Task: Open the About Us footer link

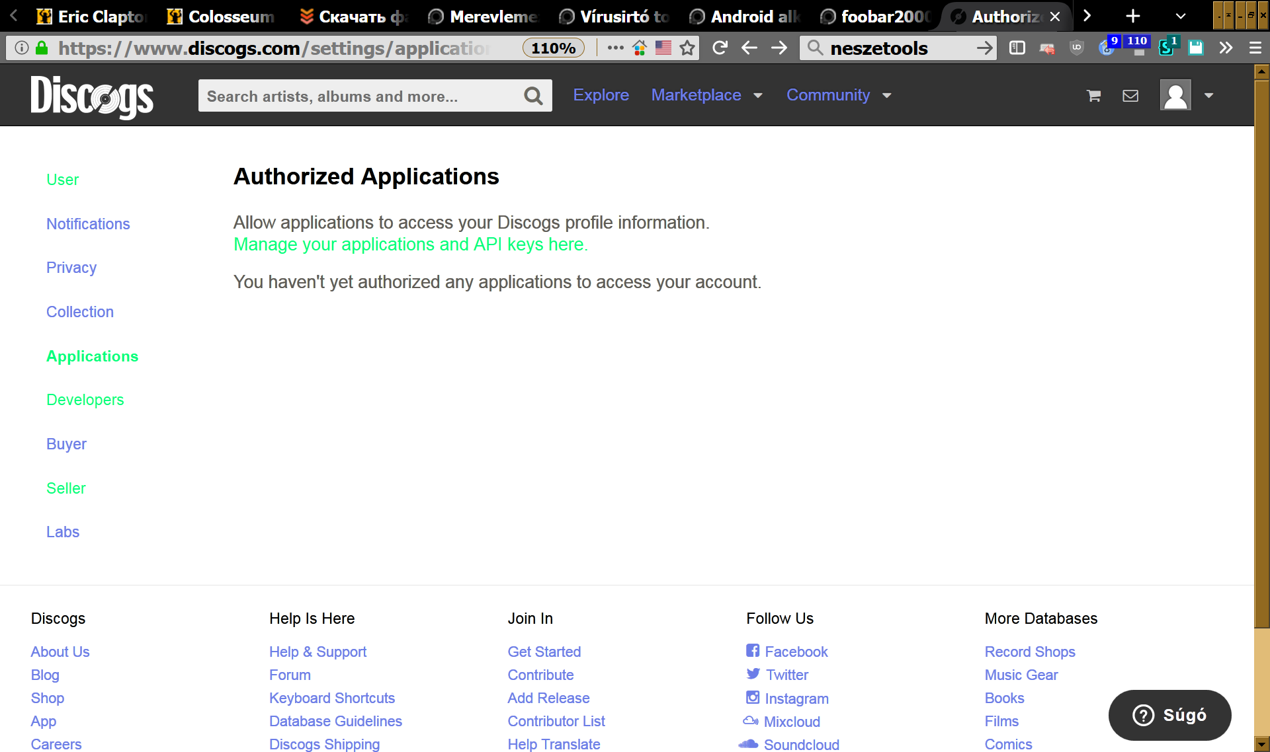Action: pyautogui.click(x=60, y=652)
